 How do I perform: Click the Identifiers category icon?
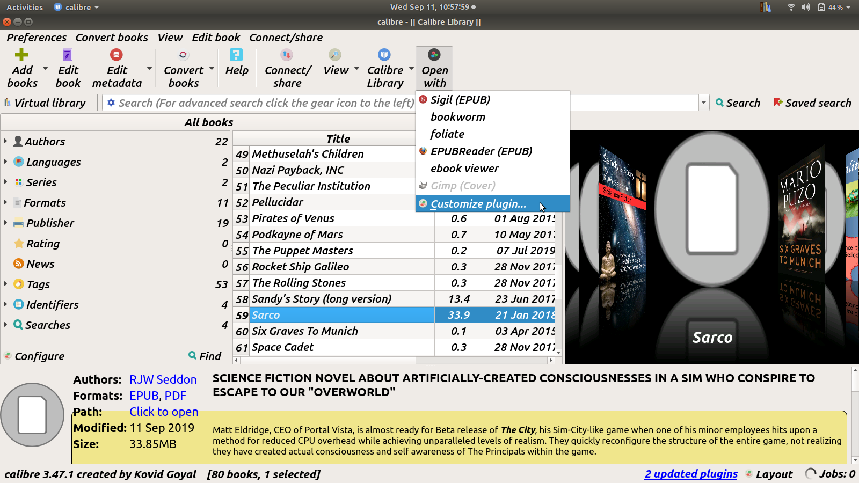(19, 304)
